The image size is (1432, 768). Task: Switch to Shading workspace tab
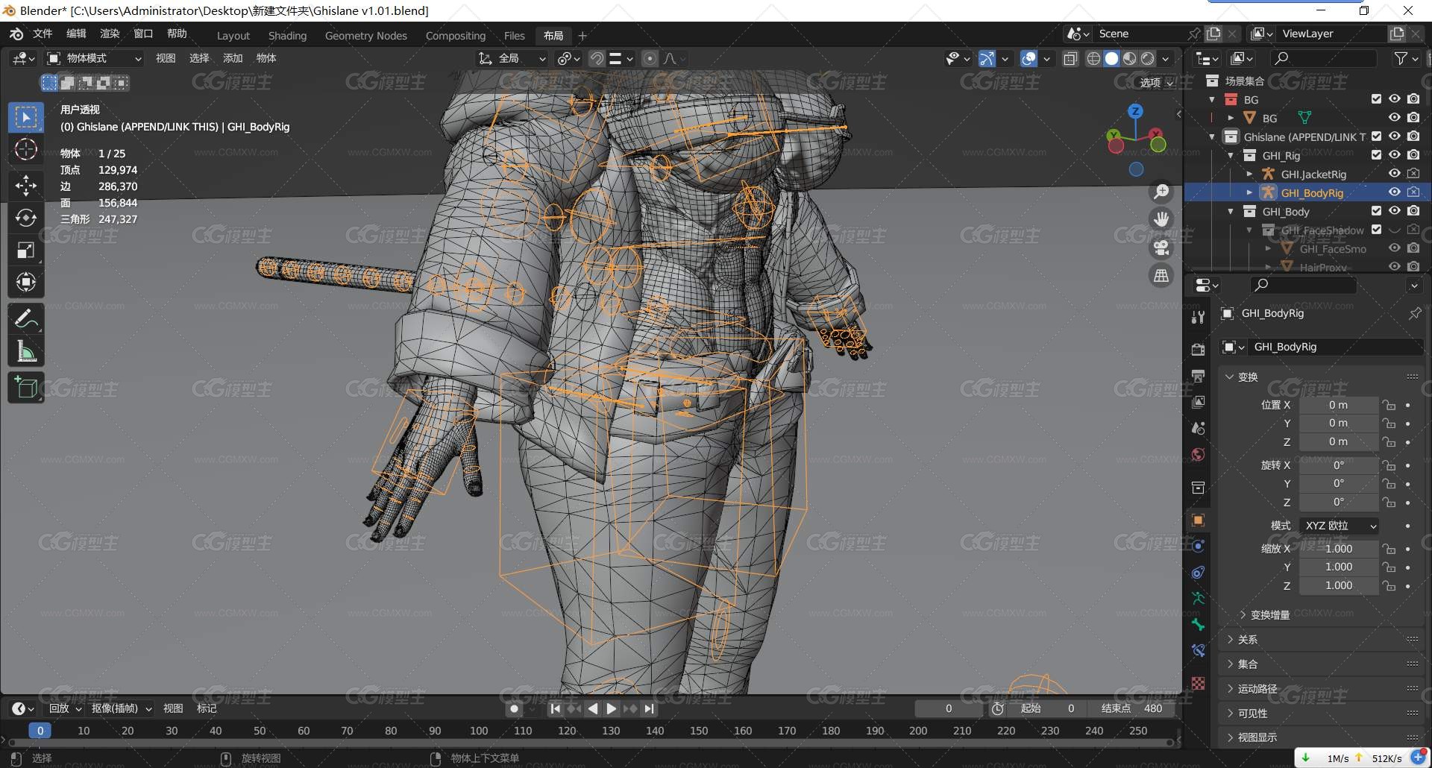point(287,36)
